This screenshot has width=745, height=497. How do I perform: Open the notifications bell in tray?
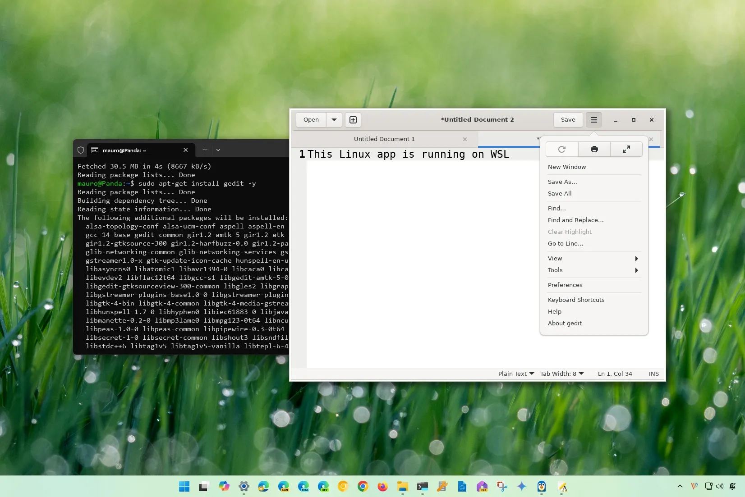click(733, 486)
